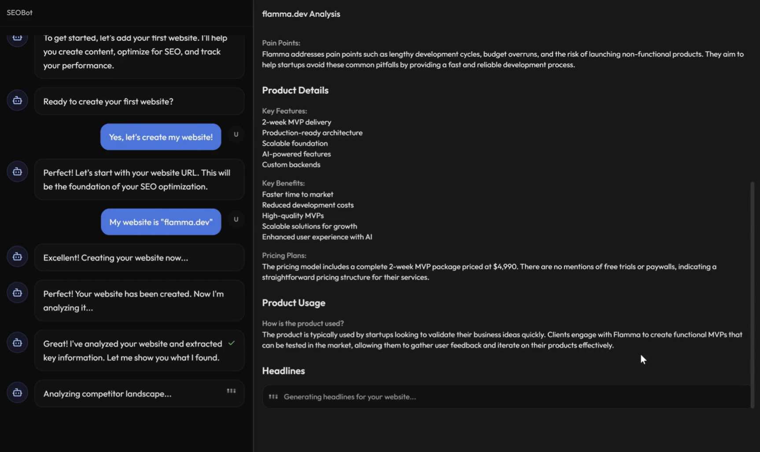Click the analysis panel vertical scrollbar
The image size is (760, 452).
pos(753,295)
